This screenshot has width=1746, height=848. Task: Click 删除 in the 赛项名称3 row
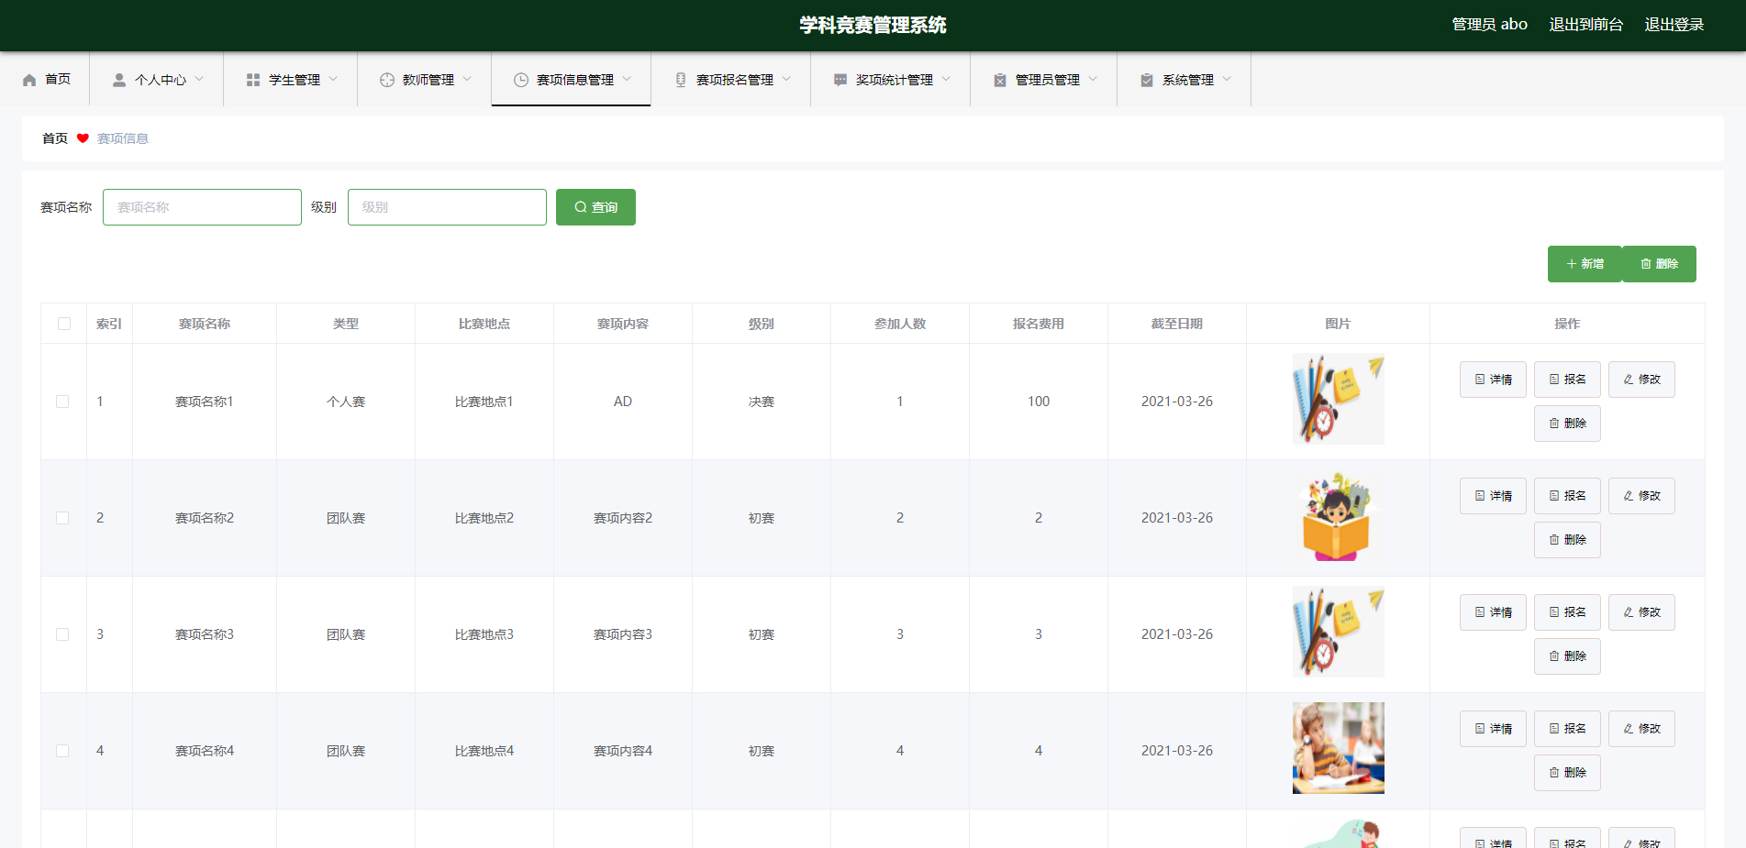1567,656
